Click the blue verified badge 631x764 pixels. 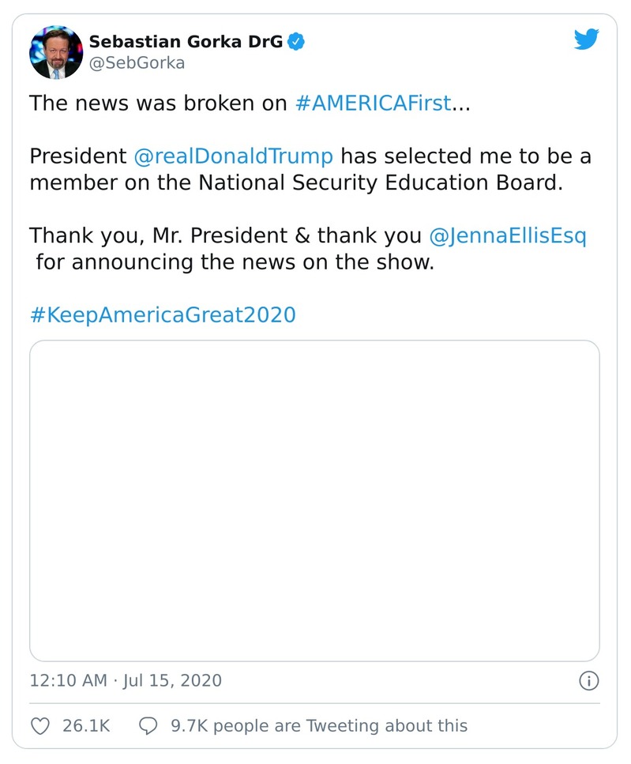pyautogui.click(x=296, y=41)
